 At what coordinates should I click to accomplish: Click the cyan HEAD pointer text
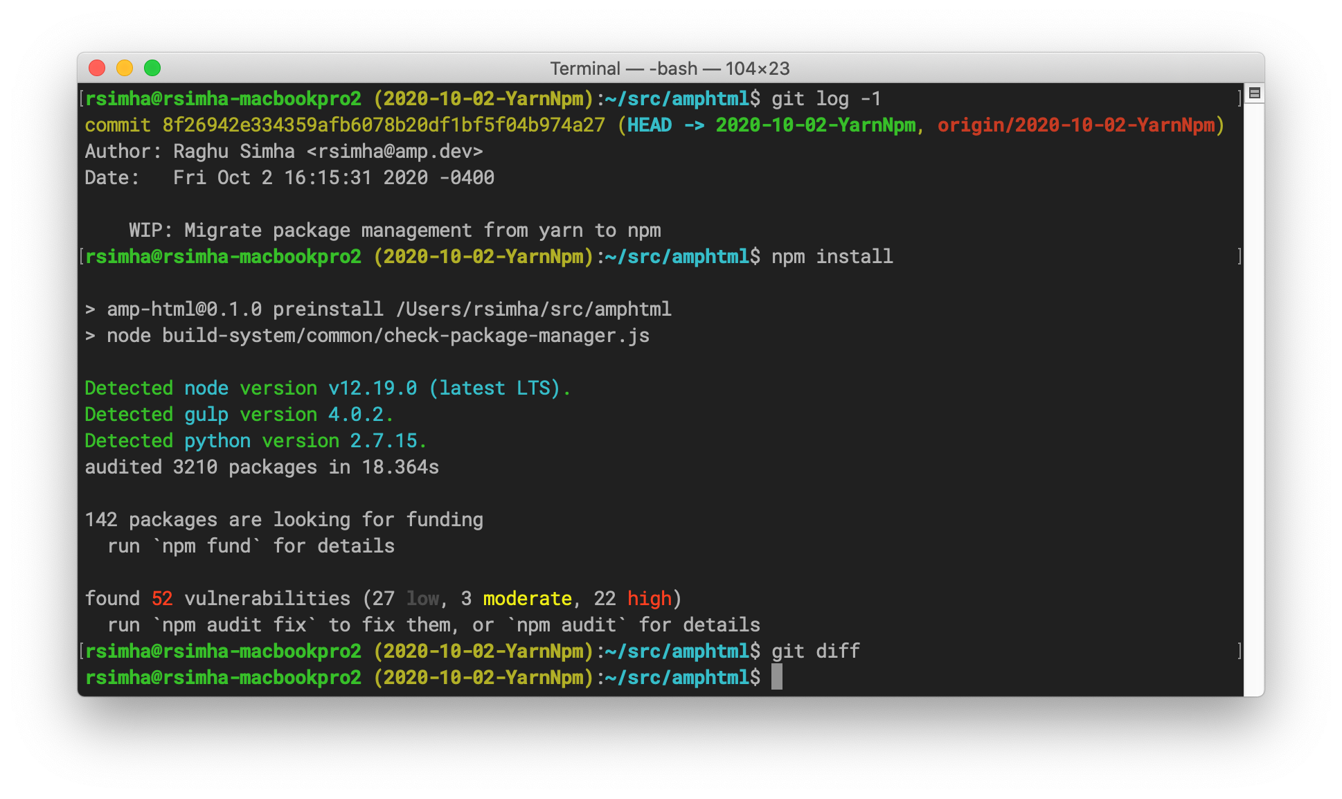(649, 125)
